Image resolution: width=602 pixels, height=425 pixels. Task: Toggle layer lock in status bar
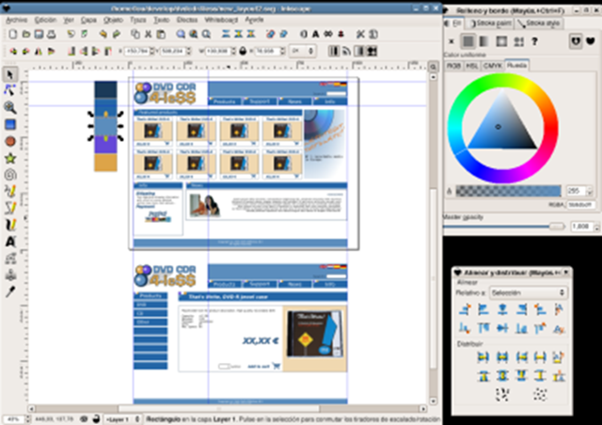pos(96,418)
